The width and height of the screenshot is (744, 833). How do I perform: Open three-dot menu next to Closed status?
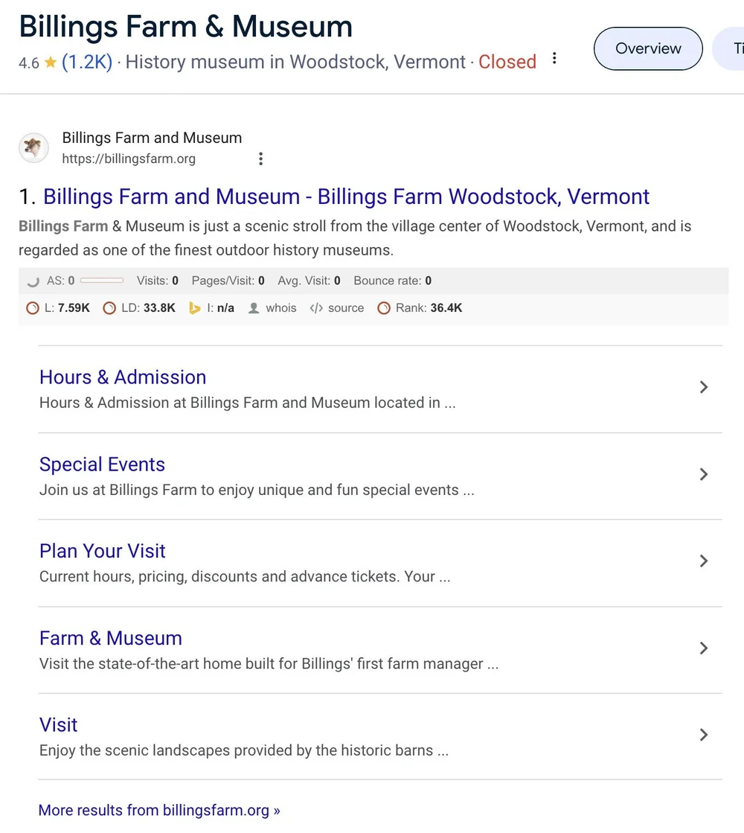(554, 59)
